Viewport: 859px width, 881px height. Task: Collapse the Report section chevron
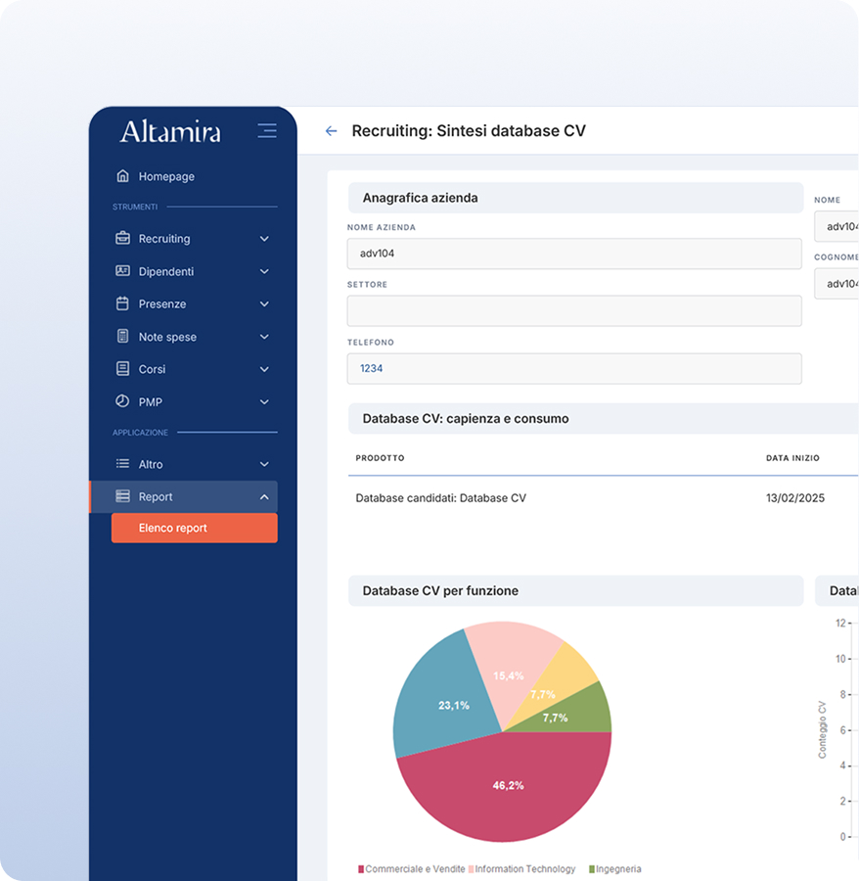point(262,496)
